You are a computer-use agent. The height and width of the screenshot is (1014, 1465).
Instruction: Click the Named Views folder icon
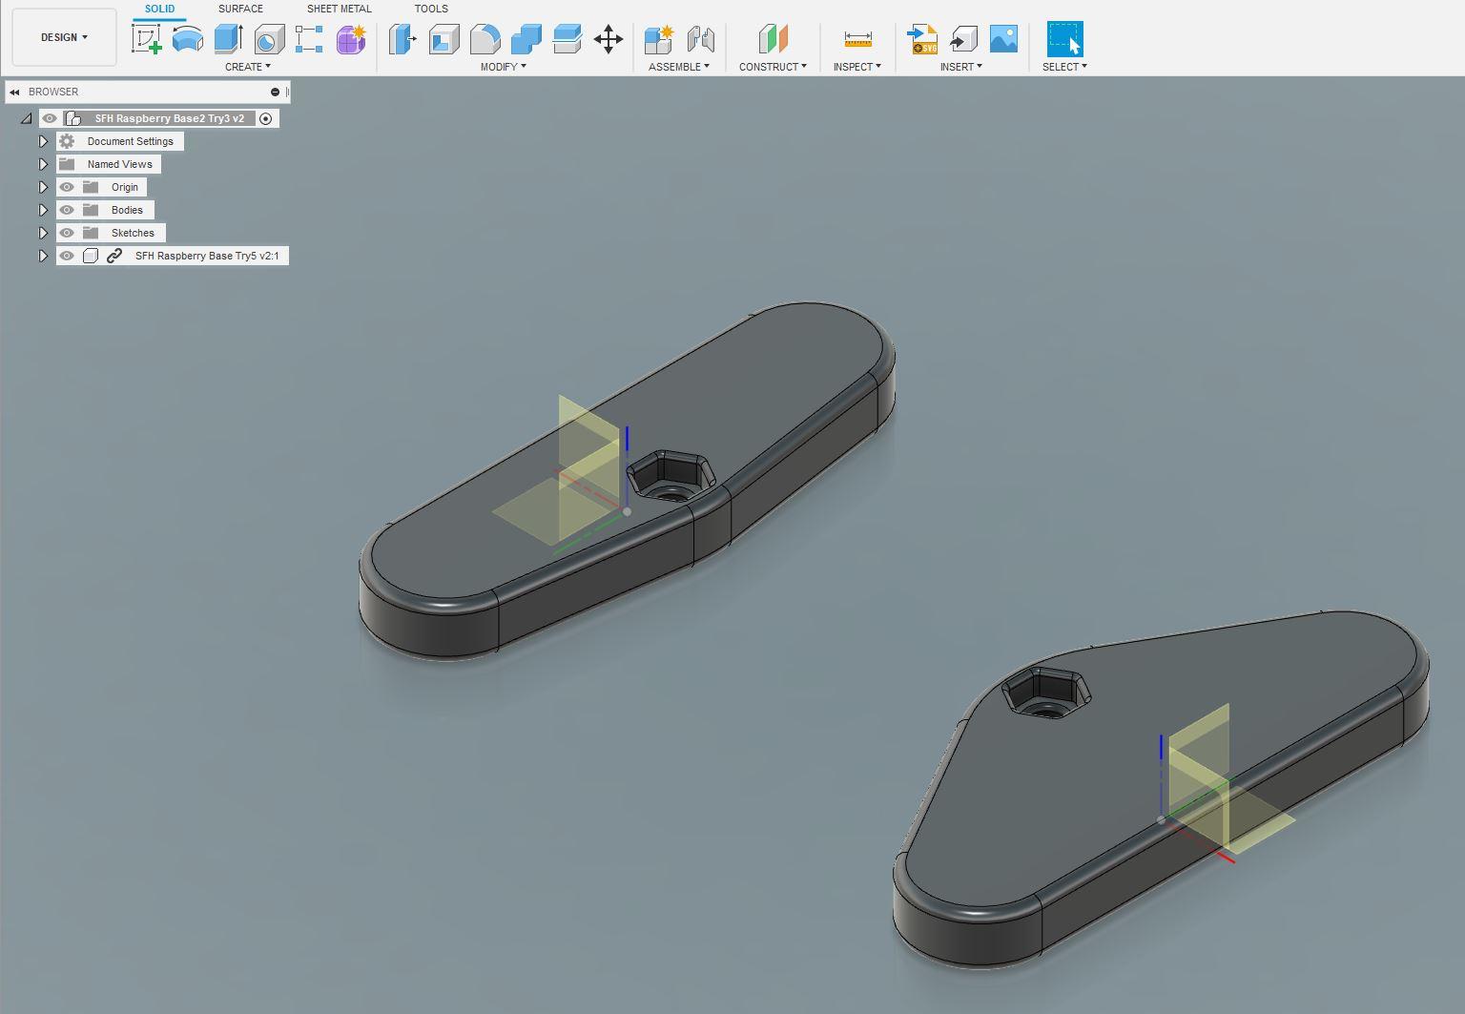click(x=67, y=164)
